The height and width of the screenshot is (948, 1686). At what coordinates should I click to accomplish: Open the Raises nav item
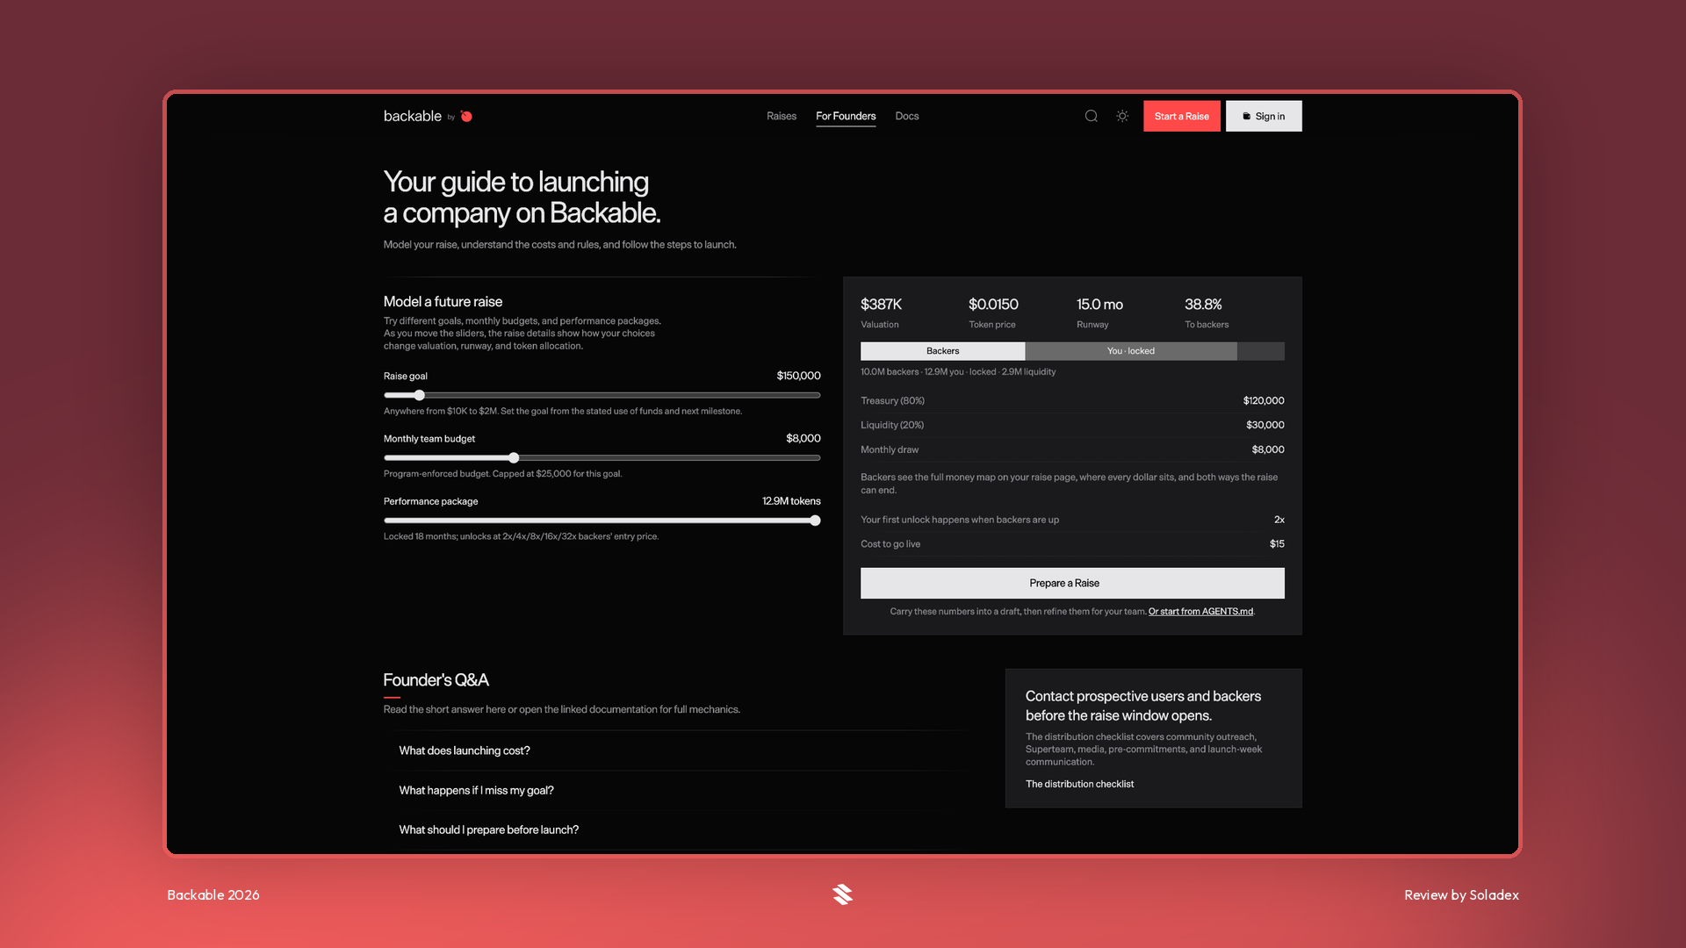tap(782, 116)
